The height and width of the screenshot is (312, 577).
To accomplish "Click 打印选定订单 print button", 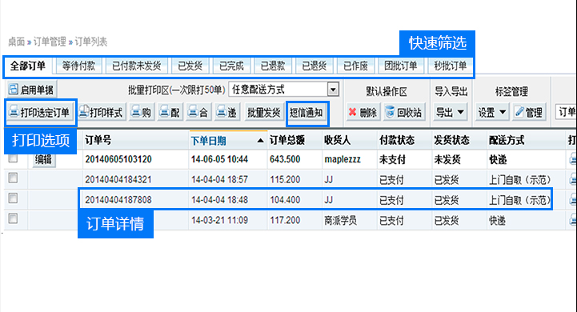I will (x=40, y=112).
